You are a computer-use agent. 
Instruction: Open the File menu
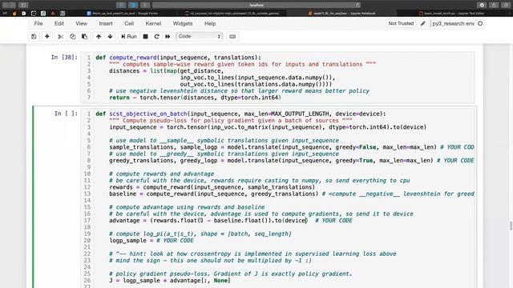(x=38, y=23)
